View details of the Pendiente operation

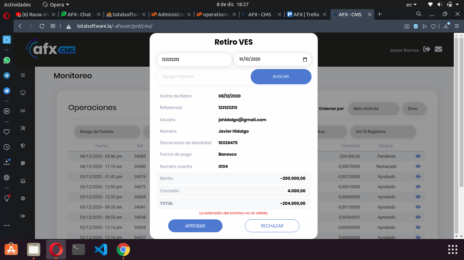pyautogui.click(x=418, y=156)
